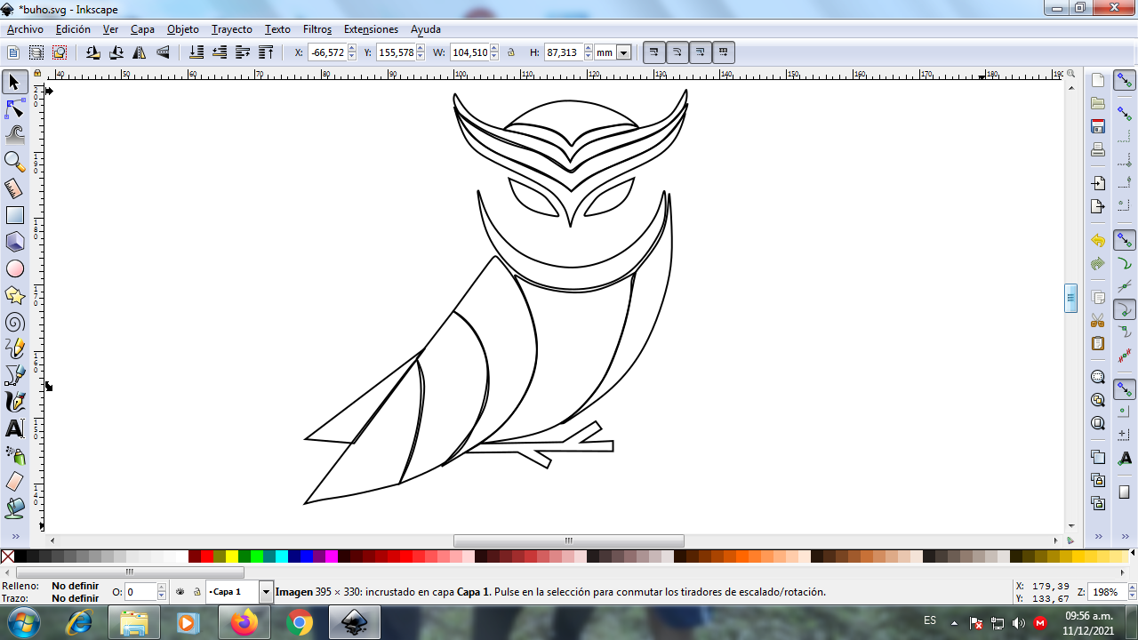Toggle the main snapping enable button
This screenshot has width=1138, height=640.
click(x=1125, y=82)
